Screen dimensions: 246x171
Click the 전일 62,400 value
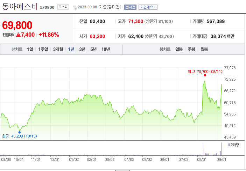(x=97, y=21)
